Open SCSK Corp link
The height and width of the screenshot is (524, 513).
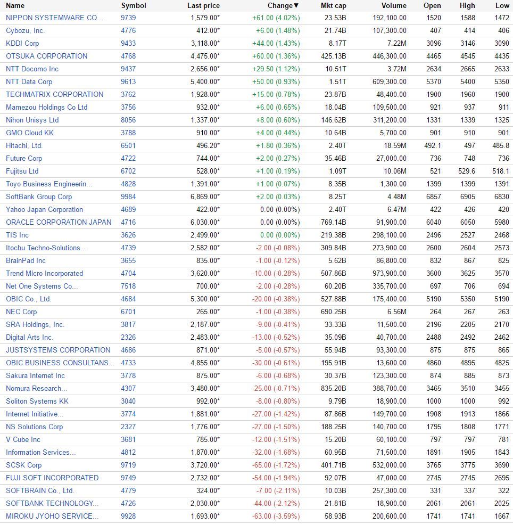point(24,465)
